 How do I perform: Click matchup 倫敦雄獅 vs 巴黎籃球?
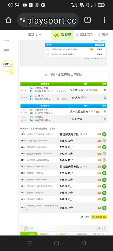pyautogui.click(x=35, y=173)
